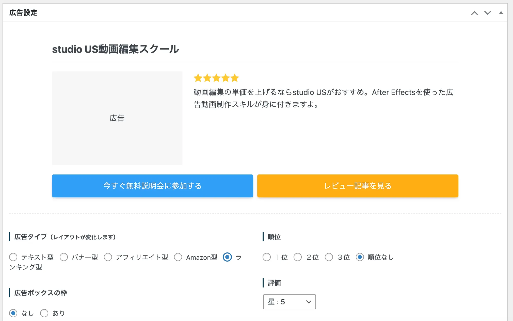This screenshot has height=321, width=513.
Task: Click the gray 広告 placeholder image
Action: (117, 118)
